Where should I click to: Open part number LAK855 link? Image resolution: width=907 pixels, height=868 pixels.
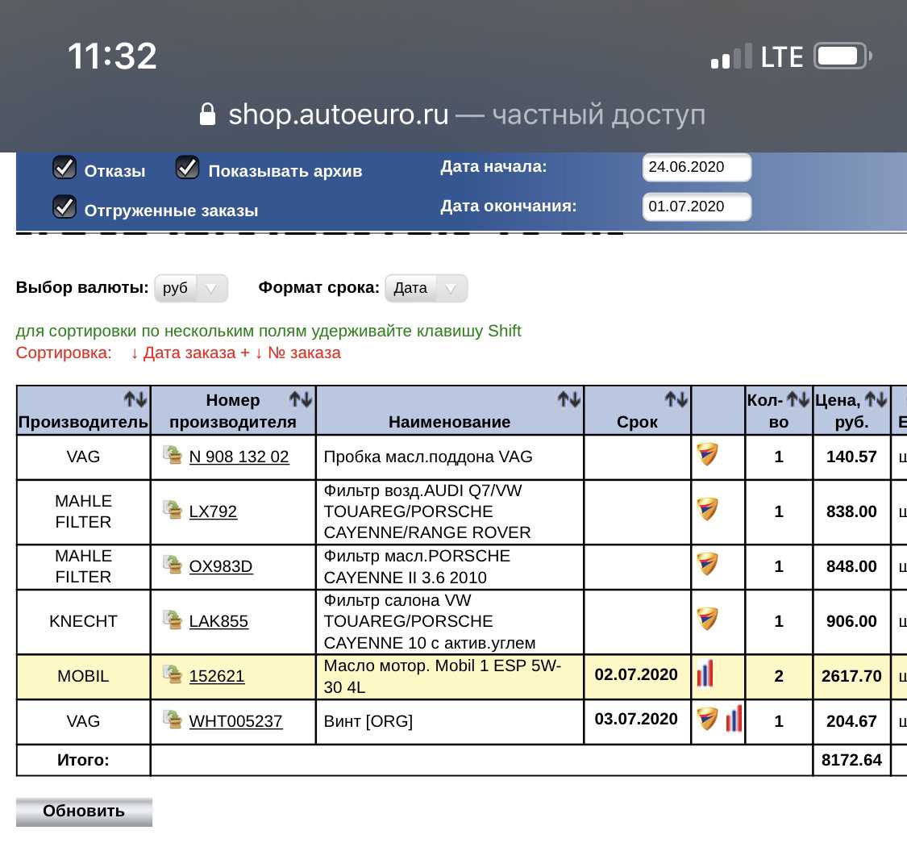tap(218, 621)
